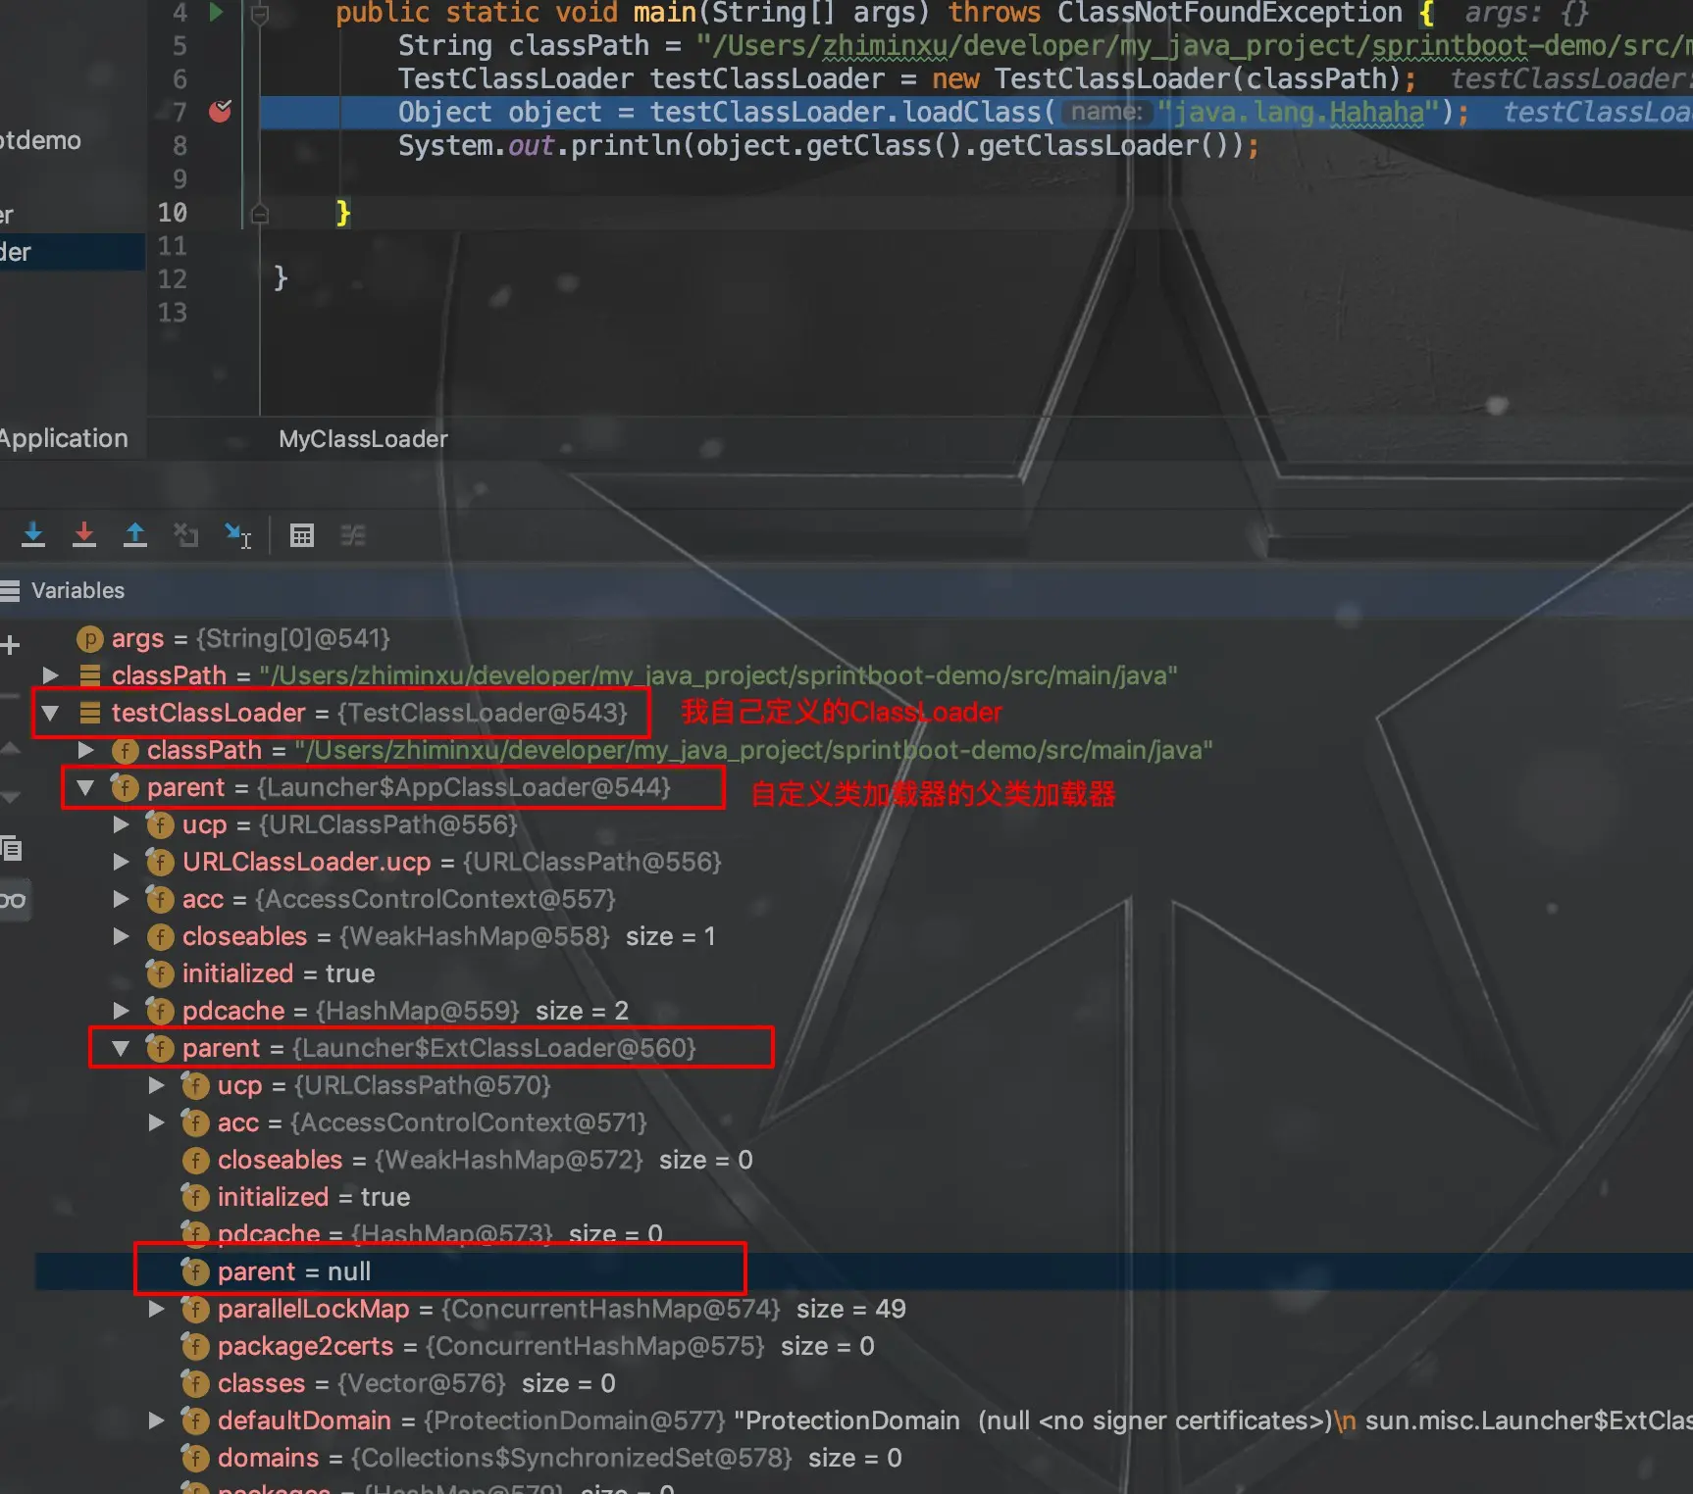This screenshot has width=1693, height=1494.
Task: Click the green run arrow beside line 4
Action: [215, 14]
